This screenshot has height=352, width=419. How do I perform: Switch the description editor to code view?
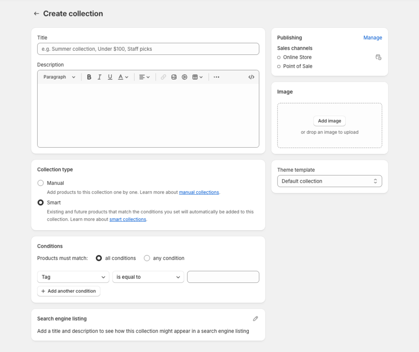251,77
